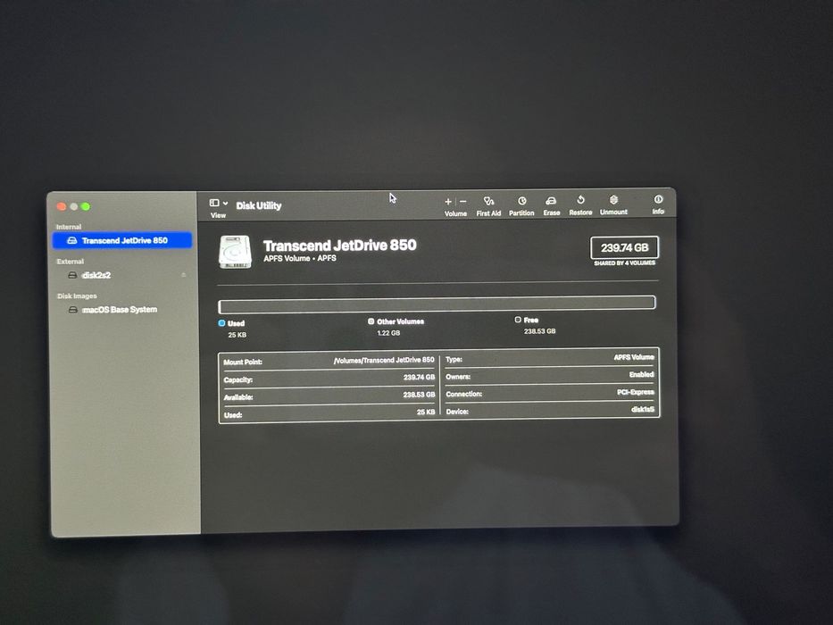Click the Connection value PCI-Express
Viewport: 833px width, 625px height.
click(x=636, y=392)
